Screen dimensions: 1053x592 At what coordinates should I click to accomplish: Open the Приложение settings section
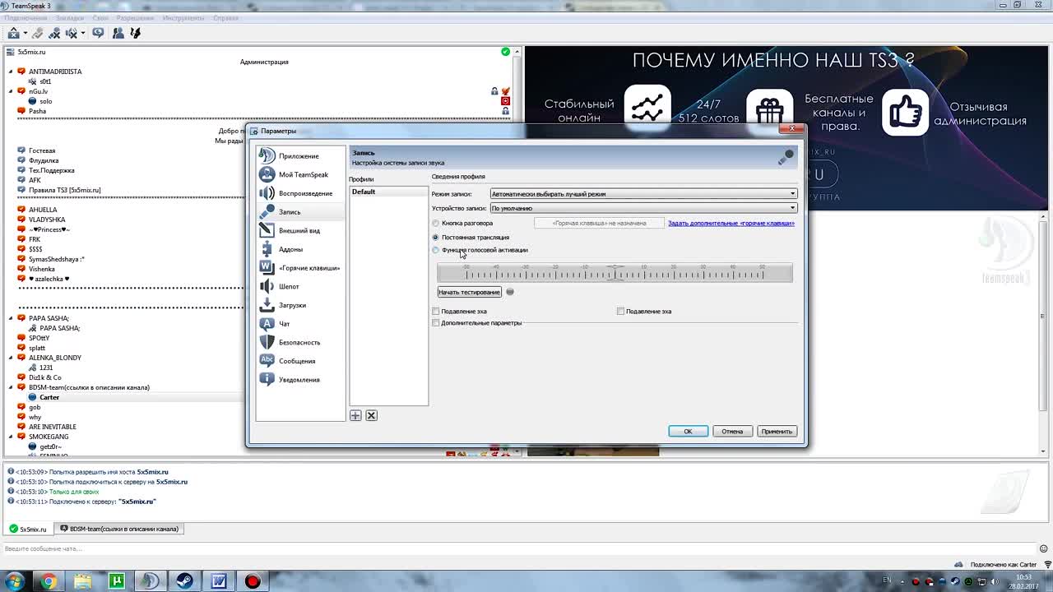coord(300,156)
